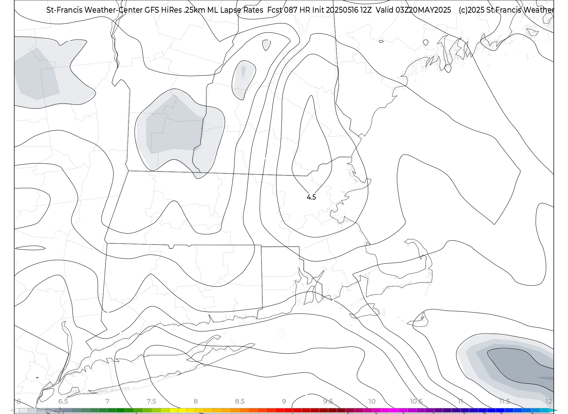The image size is (568, 414).
Task: Click the dark green segment of the colorbar
Action: coord(120,410)
